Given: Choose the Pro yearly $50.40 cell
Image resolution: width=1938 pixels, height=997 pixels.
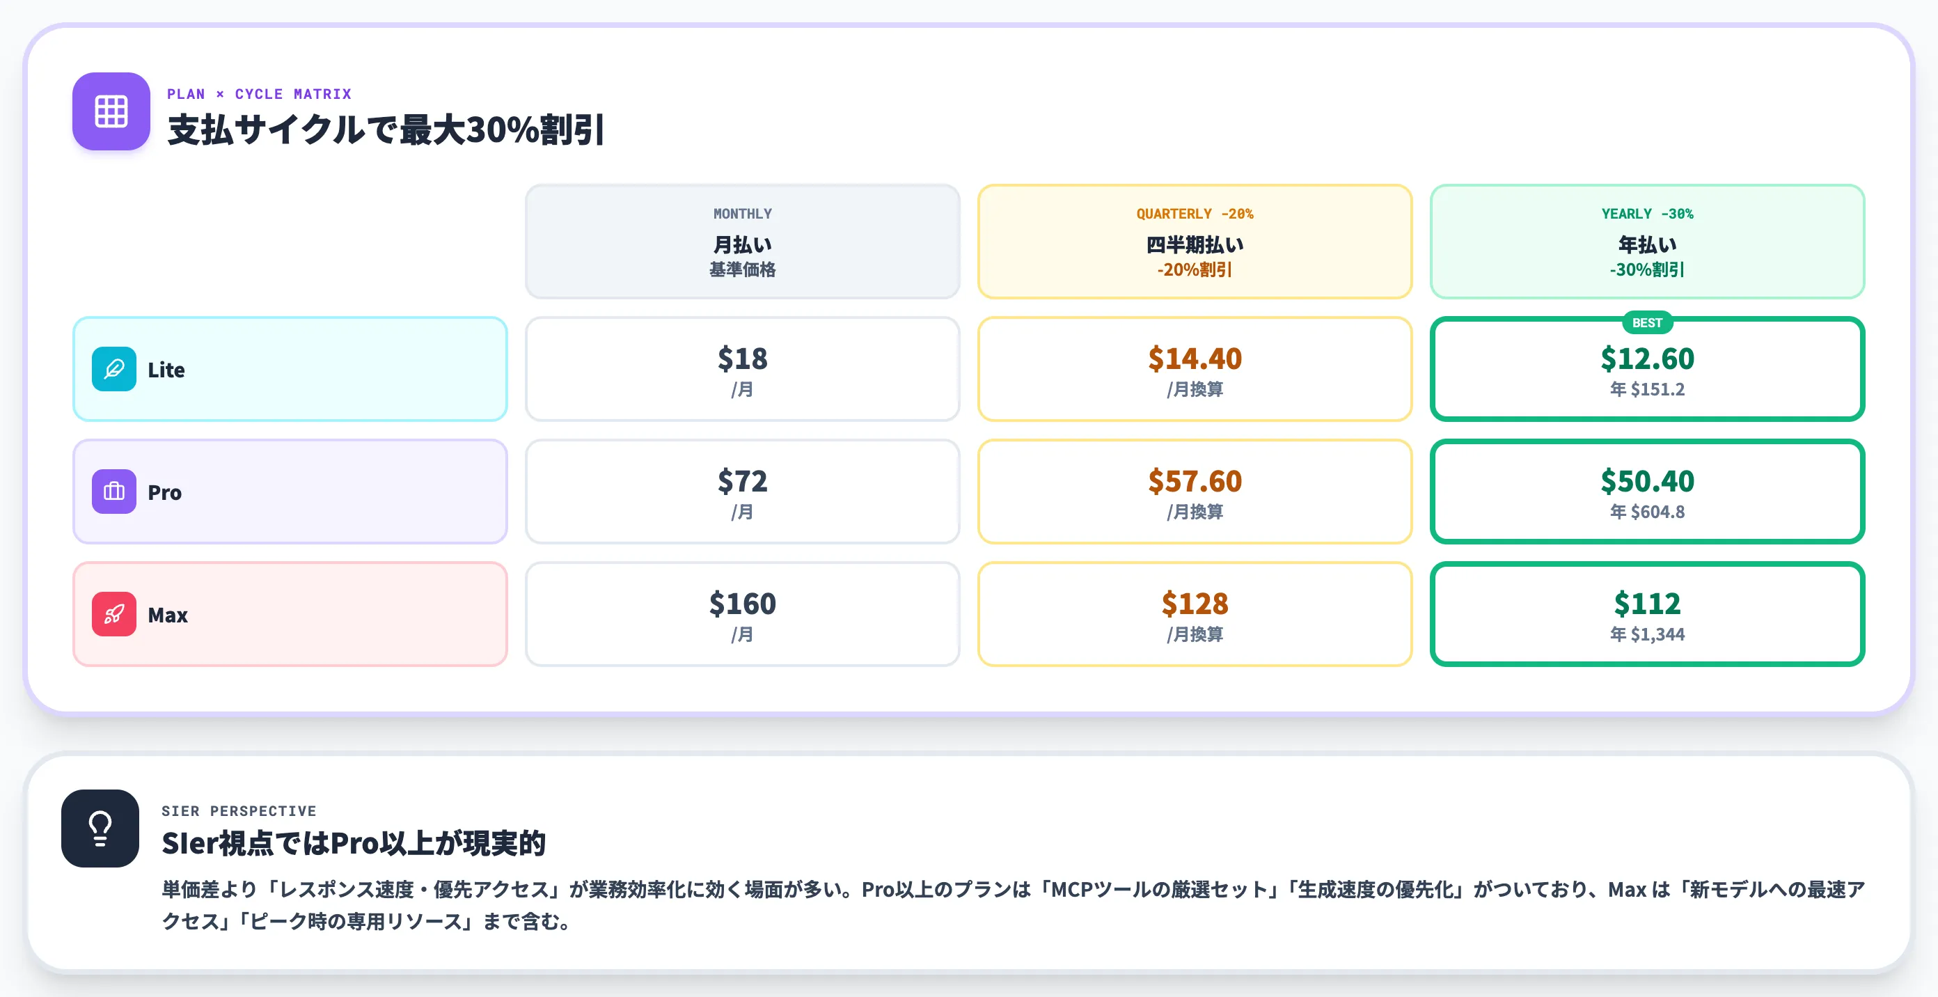Looking at the screenshot, I should pyautogui.click(x=1647, y=492).
